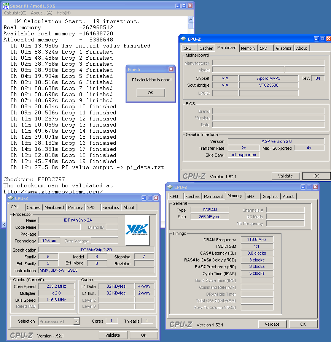Minimize the Super PI window
The height and width of the screenshot is (342, 331).
tap(178, 6)
